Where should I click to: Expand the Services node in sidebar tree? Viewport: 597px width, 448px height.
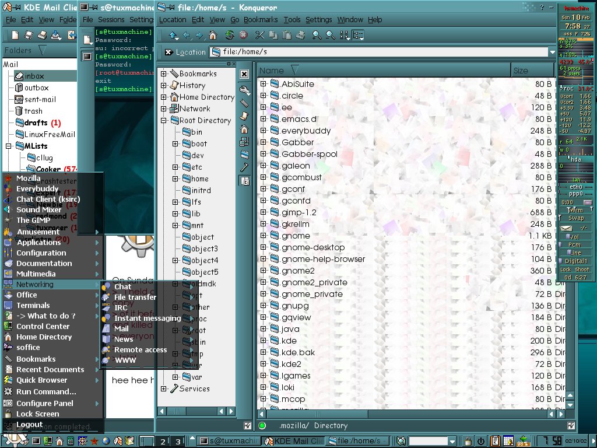[164, 388]
